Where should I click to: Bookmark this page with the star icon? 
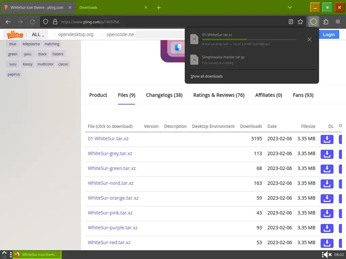(x=300, y=22)
